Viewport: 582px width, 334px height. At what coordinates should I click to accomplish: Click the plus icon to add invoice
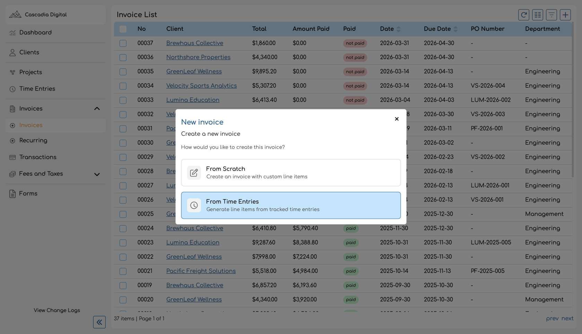[565, 15]
